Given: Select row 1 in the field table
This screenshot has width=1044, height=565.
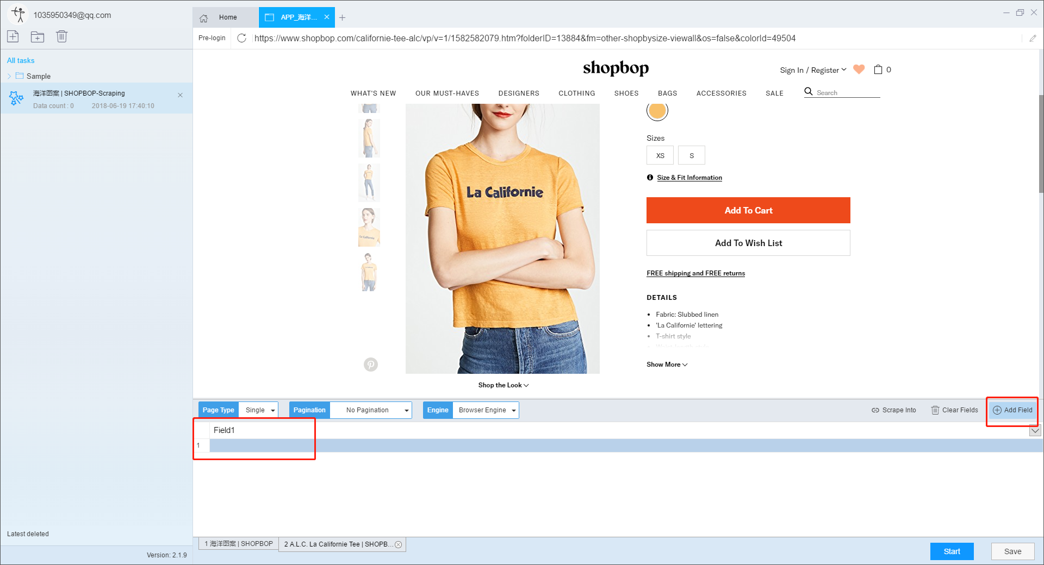Looking at the screenshot, I should 618,445.
